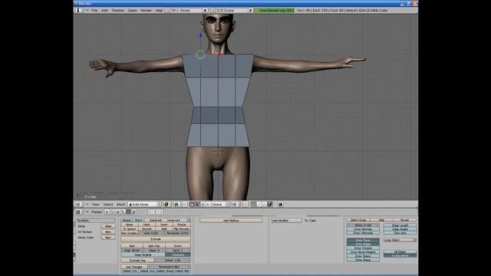This screenshot has width=491, height=276.
Task: Click the TexMesh input field
Action: [x=96, y=221]
